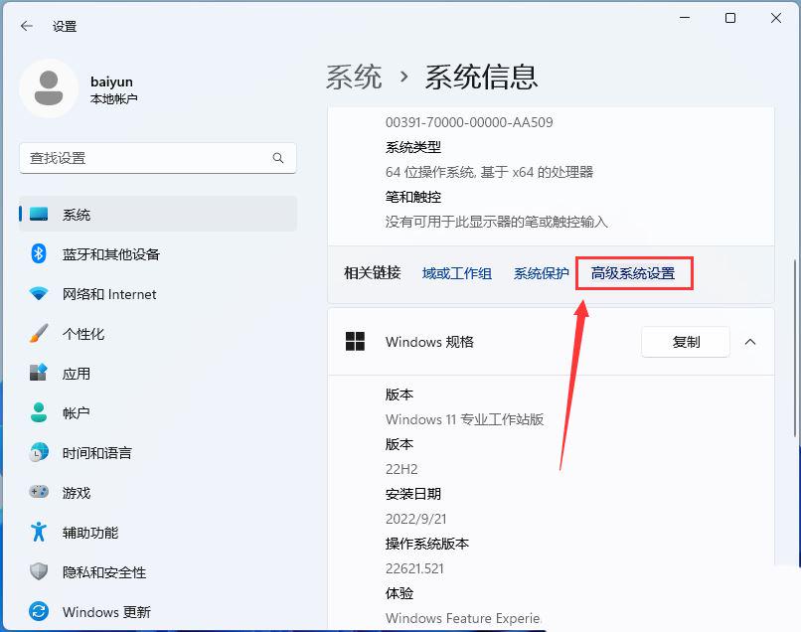Click 系统 in the breadcrumb
Screen dimensions: 801x632
click(354, 78)
